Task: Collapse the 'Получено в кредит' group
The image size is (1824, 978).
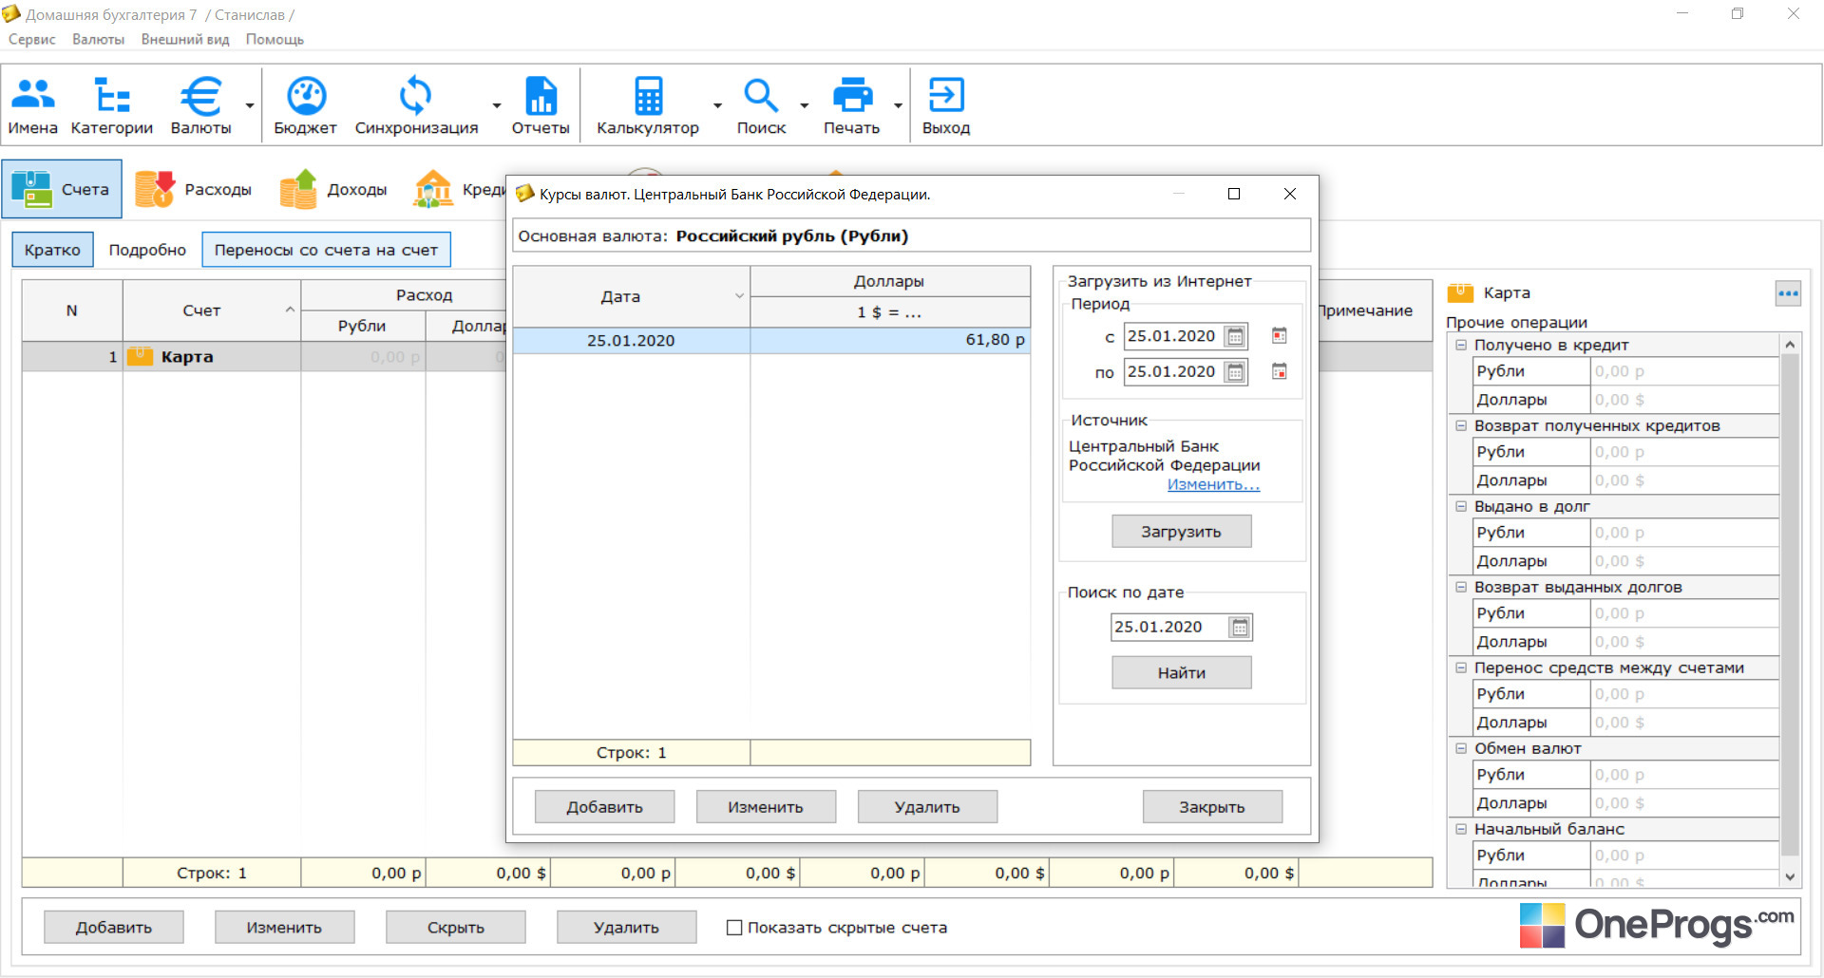Action: [1461, 345]
